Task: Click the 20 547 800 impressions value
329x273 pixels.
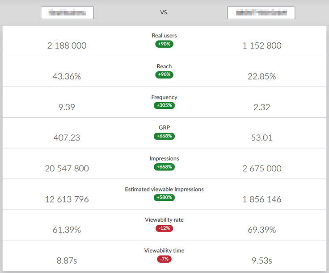Action: coord(67,169)
